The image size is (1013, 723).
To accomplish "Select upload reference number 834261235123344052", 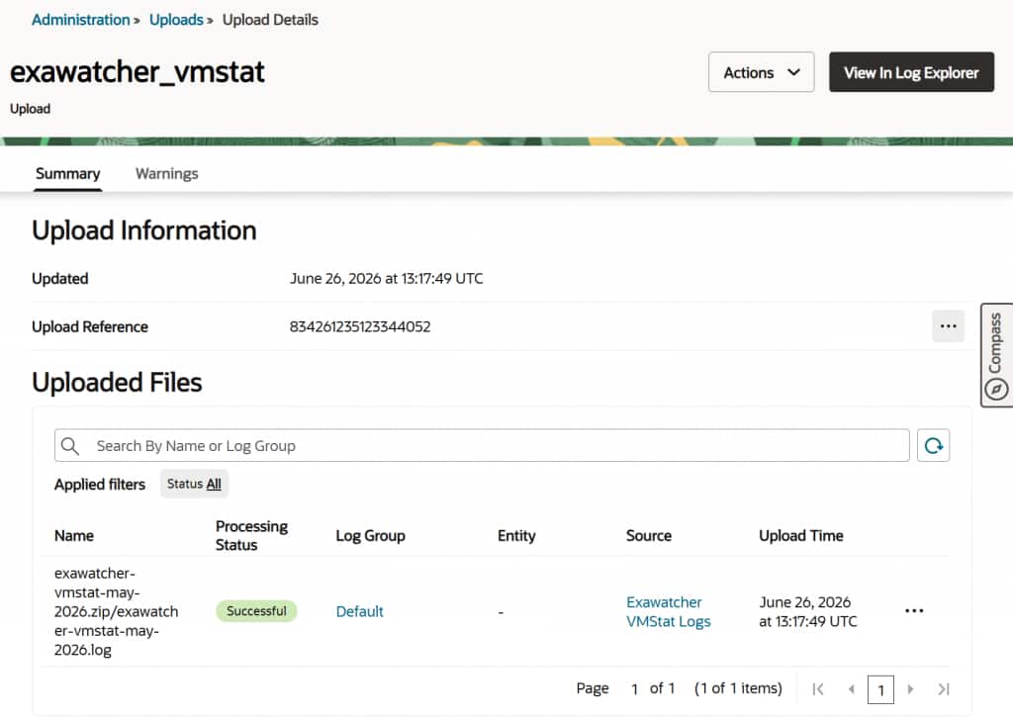I will 360,327.
